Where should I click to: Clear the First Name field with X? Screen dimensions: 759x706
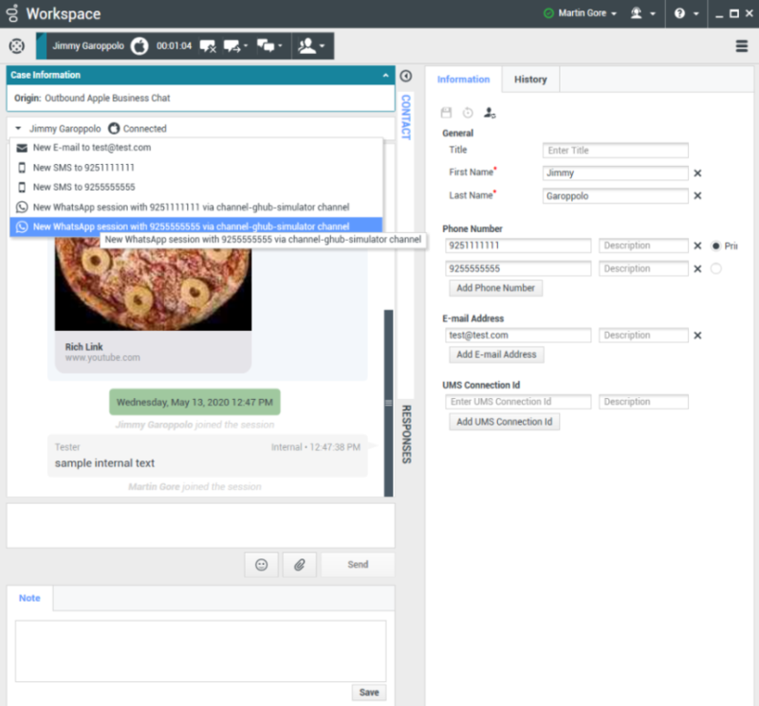[697, 173]
